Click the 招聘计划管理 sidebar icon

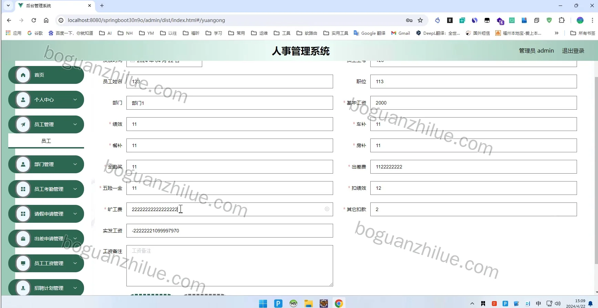tap(23, 288)
